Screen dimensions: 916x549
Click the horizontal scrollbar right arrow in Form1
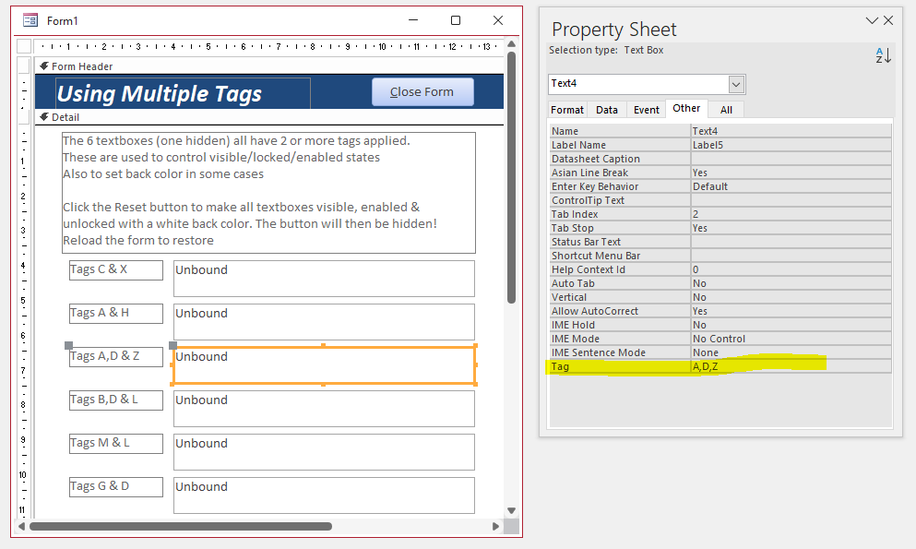496,526
